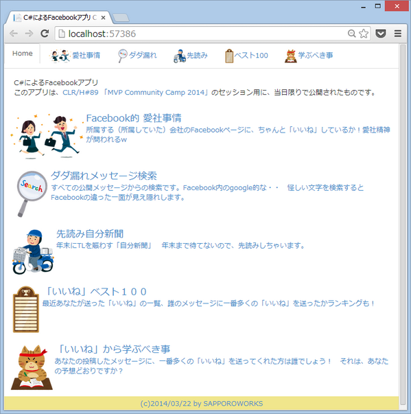The image size is (411, 414).
Task: Click the scooter delivery icon in the navbar
Action: click(x=180, y=56)
